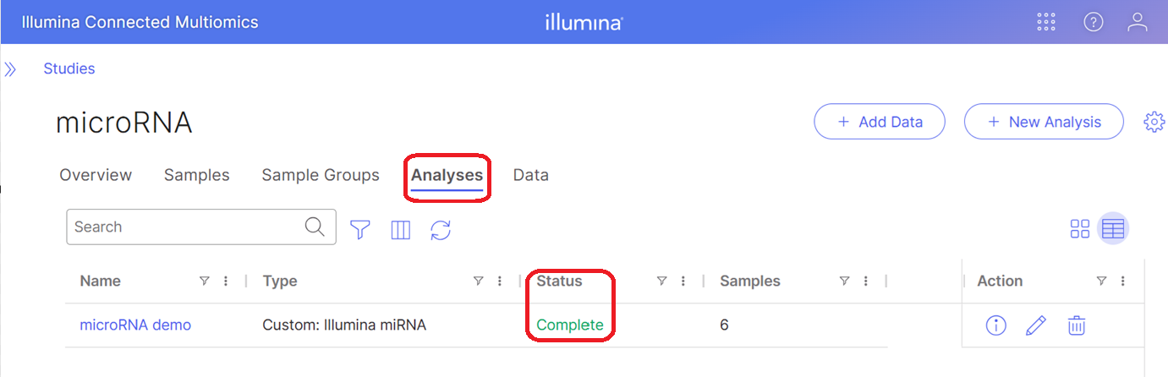Open the apps grid launcher icon

pyautogui.click(x=1046, y=23)
